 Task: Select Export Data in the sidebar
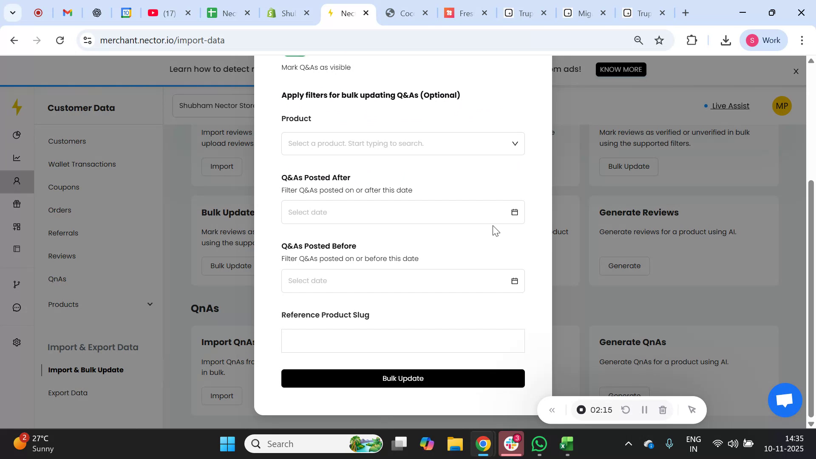point(68,393)
